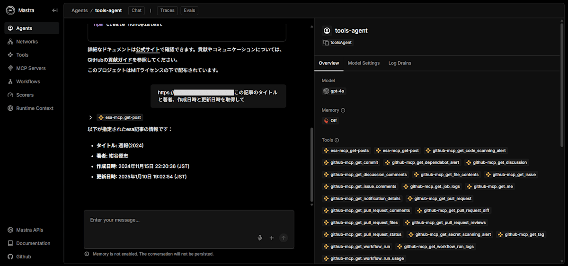
Task: Select the Overview tab
Action: [x=328, y=63]
